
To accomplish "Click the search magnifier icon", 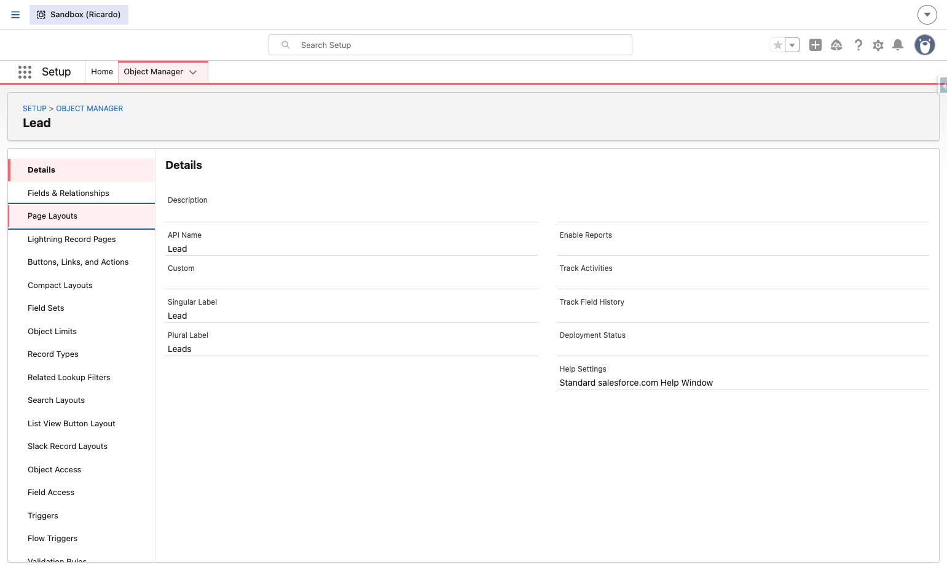I will pyautogui.click(x=286, y=45).
